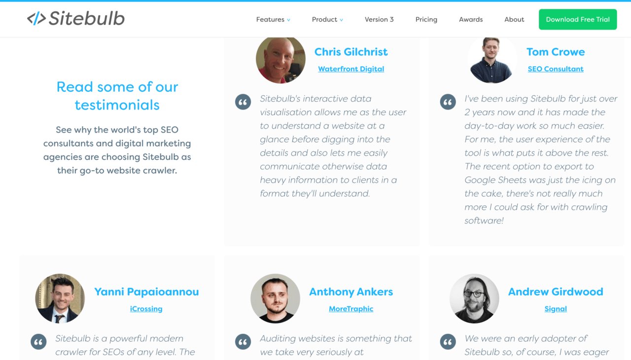Go to the Awards section
This screenshot has height=360, width=631.
click(470, 19)
